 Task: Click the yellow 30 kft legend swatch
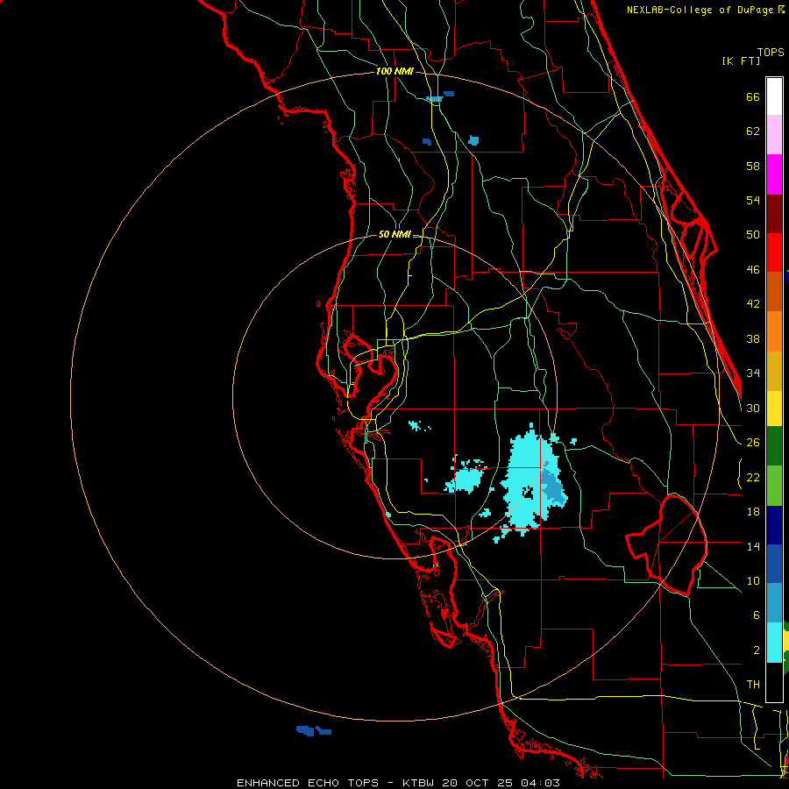[x=774, y=408]
